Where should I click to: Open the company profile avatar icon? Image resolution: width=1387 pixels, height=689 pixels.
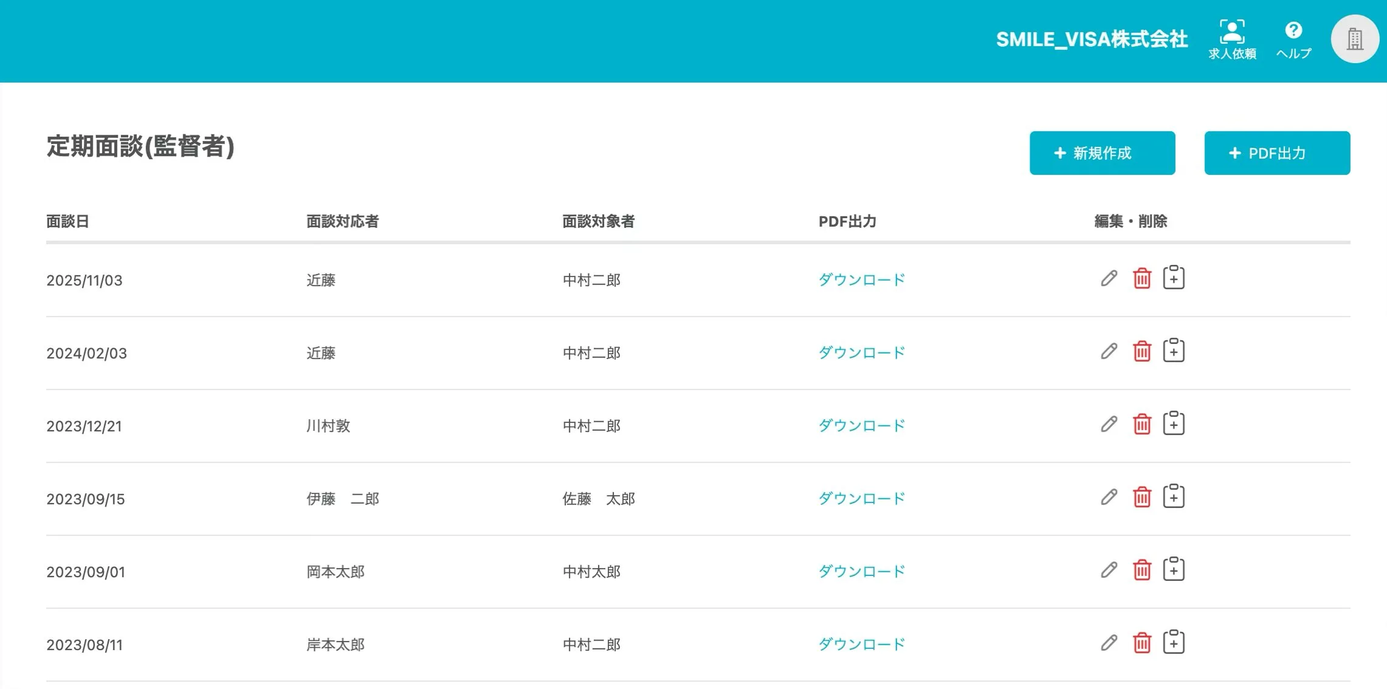click(x=1354, y=39)
